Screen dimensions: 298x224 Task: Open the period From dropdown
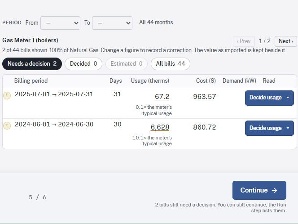point(60,23)
